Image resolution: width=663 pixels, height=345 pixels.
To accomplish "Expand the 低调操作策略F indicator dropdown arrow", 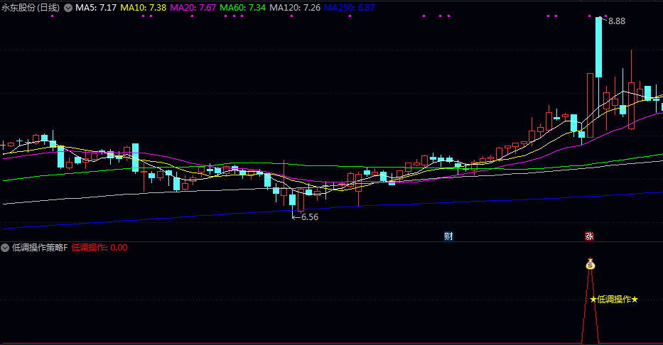I will [5, 248].
